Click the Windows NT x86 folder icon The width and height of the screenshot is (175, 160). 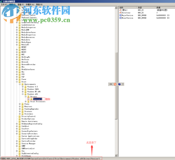(26, 92)
